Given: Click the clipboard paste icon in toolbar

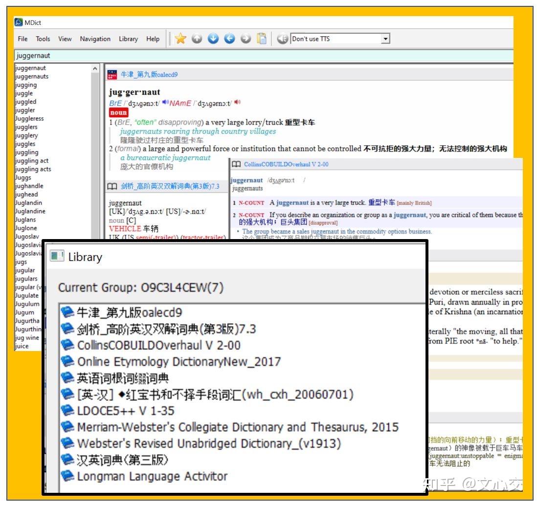Looking at the screenshot, I should 262,39.
